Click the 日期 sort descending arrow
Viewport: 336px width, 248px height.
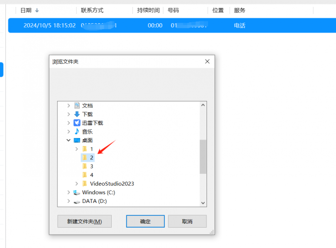[37, 10]
